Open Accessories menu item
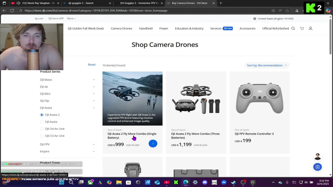This screenshot has height=187, width=333. point(247,28)
